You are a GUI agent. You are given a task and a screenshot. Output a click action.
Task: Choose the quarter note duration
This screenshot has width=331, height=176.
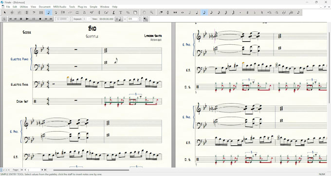coord(197,13)
